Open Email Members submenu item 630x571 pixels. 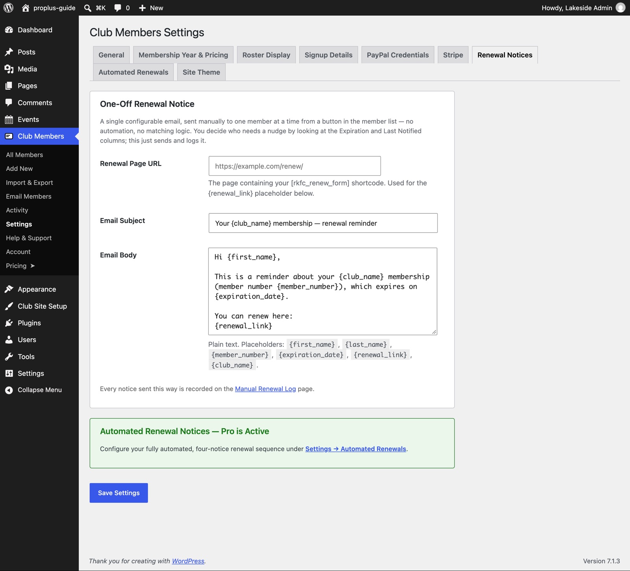[x=29, y=197]
